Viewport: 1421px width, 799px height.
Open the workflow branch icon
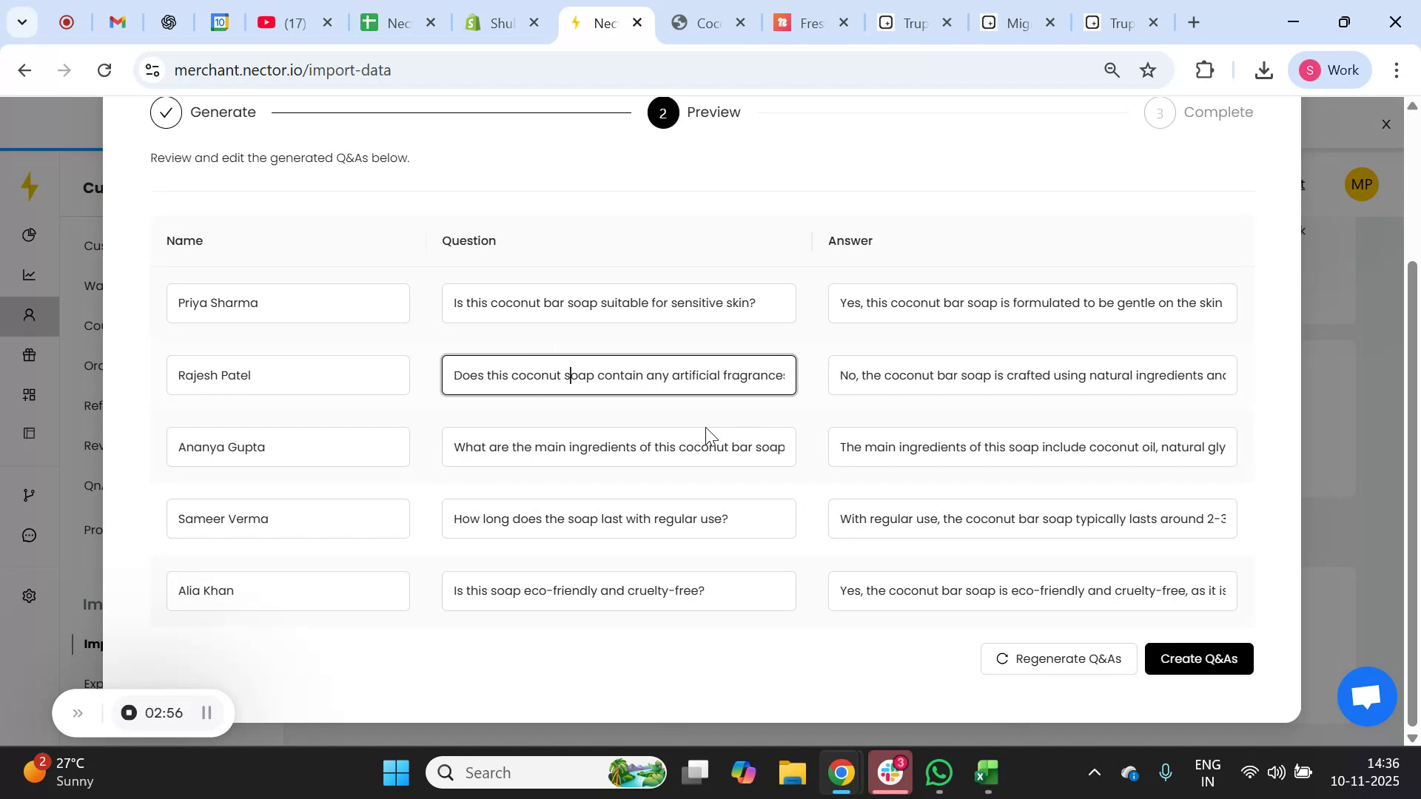(30, 494)
